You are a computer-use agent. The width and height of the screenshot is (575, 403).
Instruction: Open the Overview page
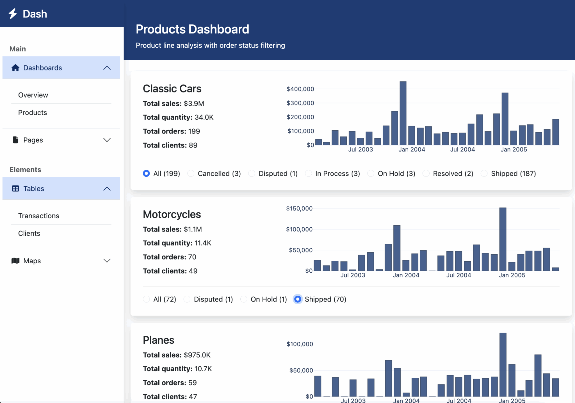point(33,95)
